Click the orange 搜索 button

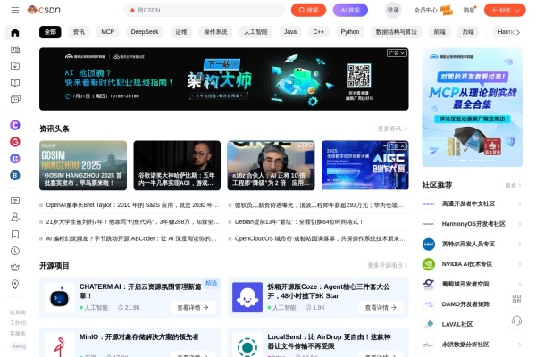click(308, 10)
